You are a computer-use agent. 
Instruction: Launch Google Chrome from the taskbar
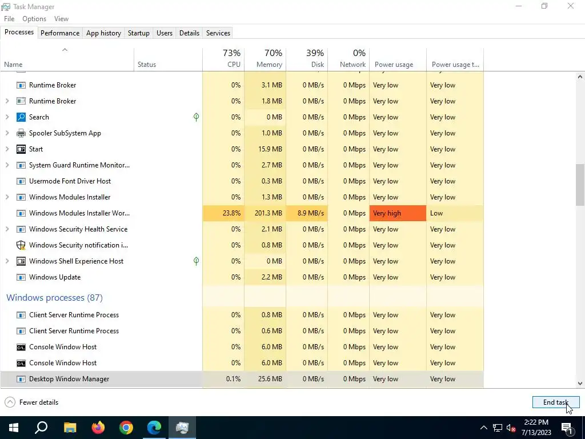click(126, 428)
